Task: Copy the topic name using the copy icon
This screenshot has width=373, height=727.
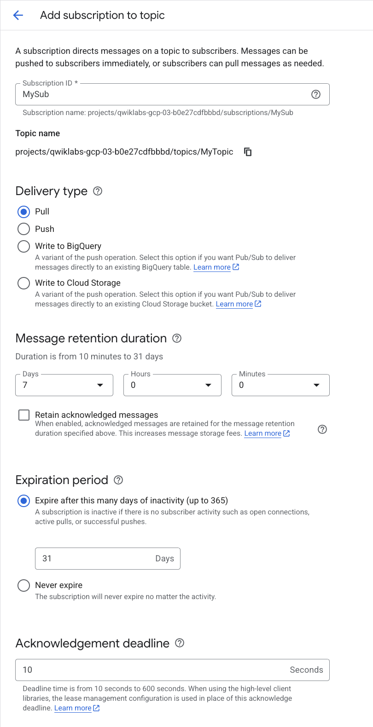Action: point(247,152)
